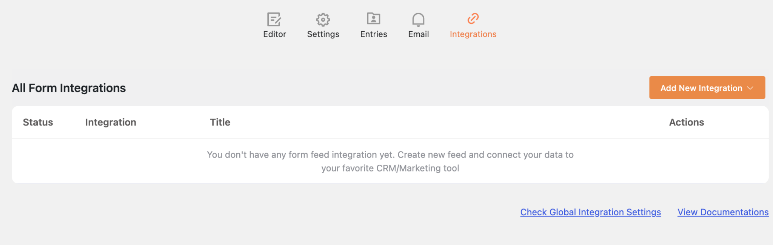This screenshot has height=245, width=773.
Task: Click the Editor pencil icon
Action: (274, 20)
